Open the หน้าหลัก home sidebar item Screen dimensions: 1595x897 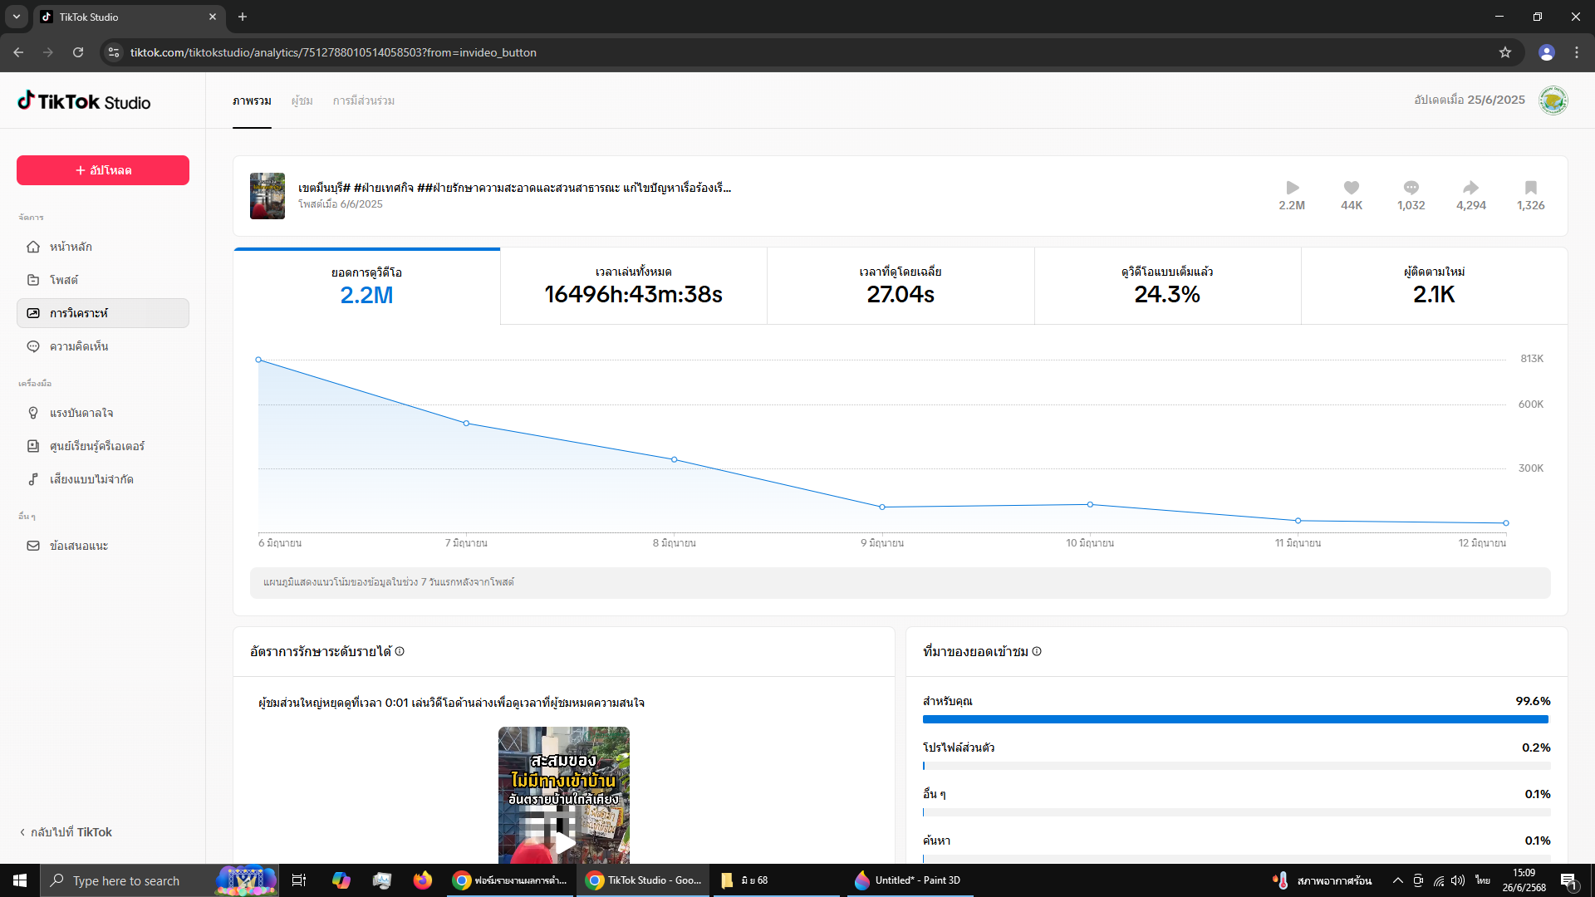[71, 247]
